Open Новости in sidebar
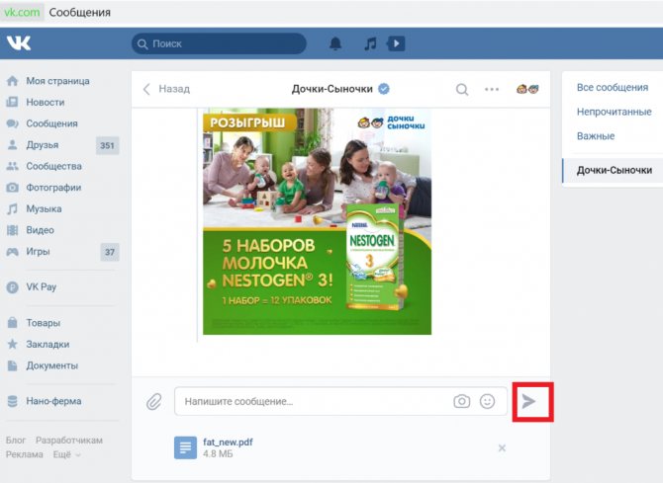663x483 pixels. pos(46,102)
